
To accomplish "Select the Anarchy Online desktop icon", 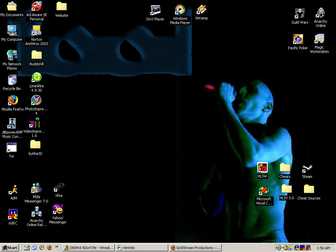I will tap(320, 13).
